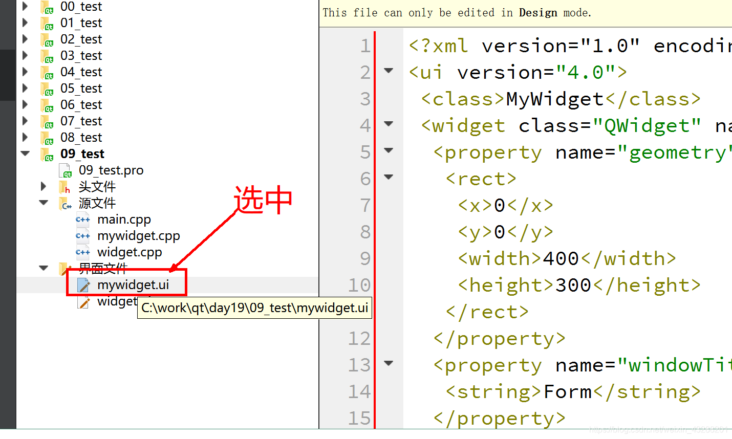Viewport: 732px width, 439px height.
Task: Open the 09_test.pro project file
Action: (x=111, y=170)
